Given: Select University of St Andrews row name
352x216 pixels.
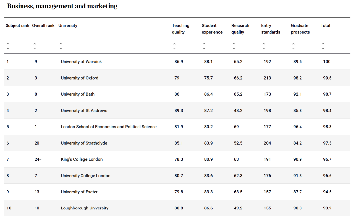Looking at the screenshot, I should [84, 110].
